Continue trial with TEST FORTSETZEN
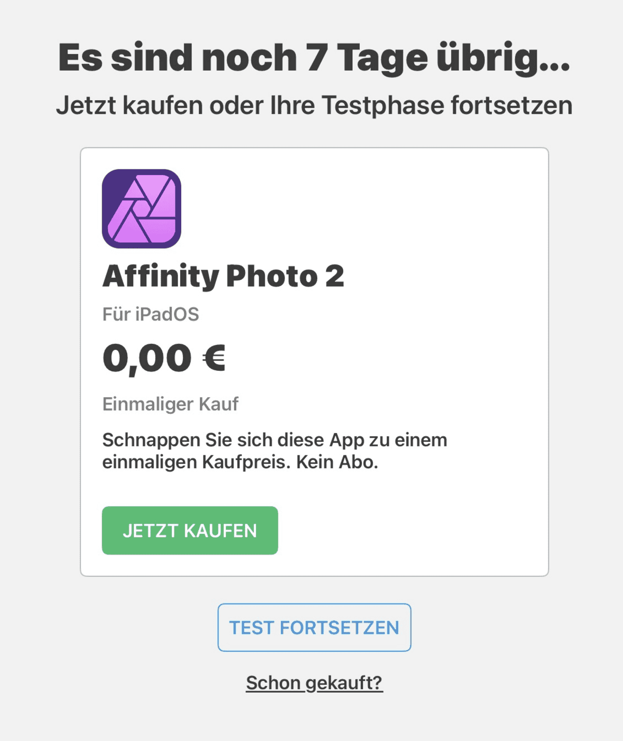This screenshot has height=741, width=623. tap(314, 627)
